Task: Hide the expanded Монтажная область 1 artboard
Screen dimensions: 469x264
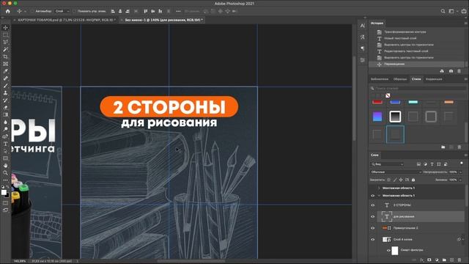Action: pyautogui.click(x=373, y=196)
